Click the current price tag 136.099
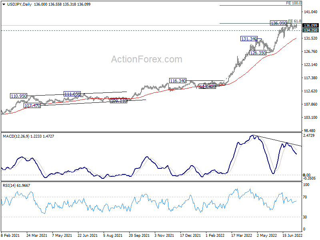 (x=310, y=26)
